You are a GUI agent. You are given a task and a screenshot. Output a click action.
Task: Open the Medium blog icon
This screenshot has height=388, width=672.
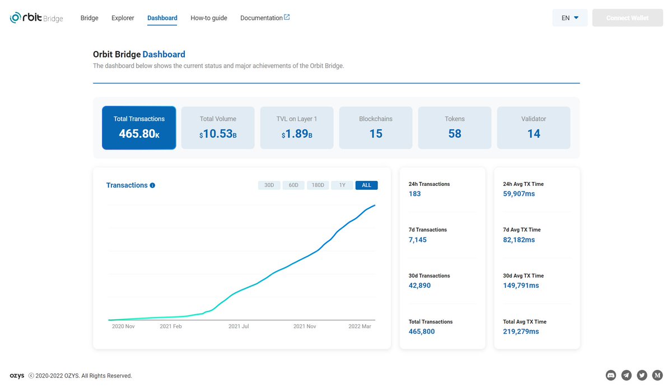[658, 375]
